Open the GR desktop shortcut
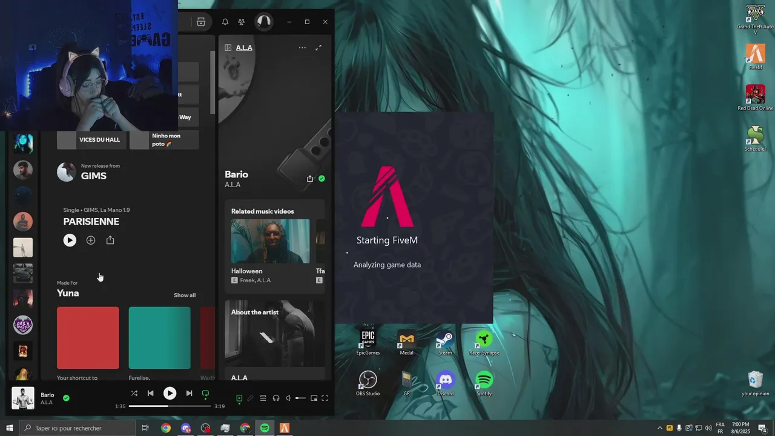The image size is (775, 436). coord(406,383)
